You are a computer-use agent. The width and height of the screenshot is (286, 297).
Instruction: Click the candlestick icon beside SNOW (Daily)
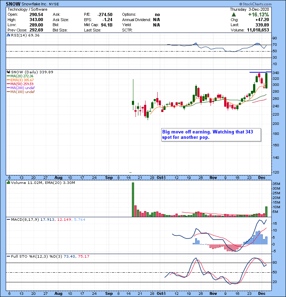[9, 72]
